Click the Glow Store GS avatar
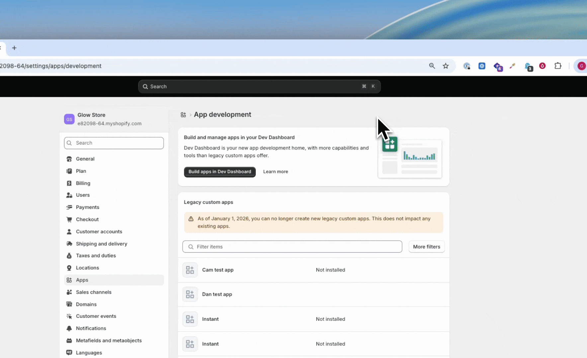Viewport: 587px width, 358px height. pyautogui.click(x=69, y=119)
